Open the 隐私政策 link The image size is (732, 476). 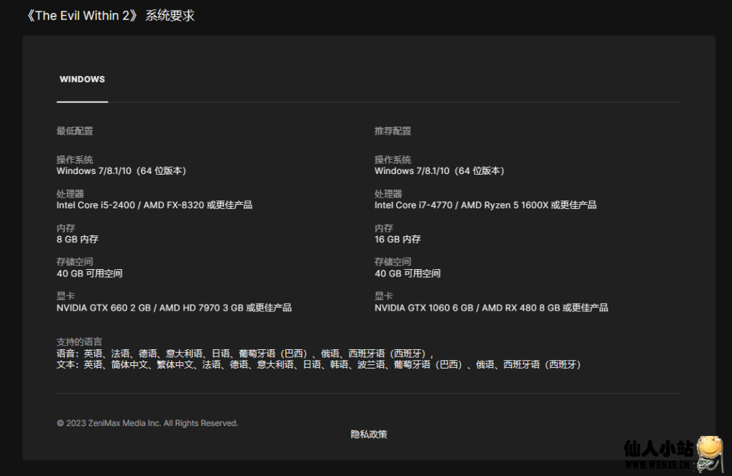pyautogui.click(x=369, y=434)
